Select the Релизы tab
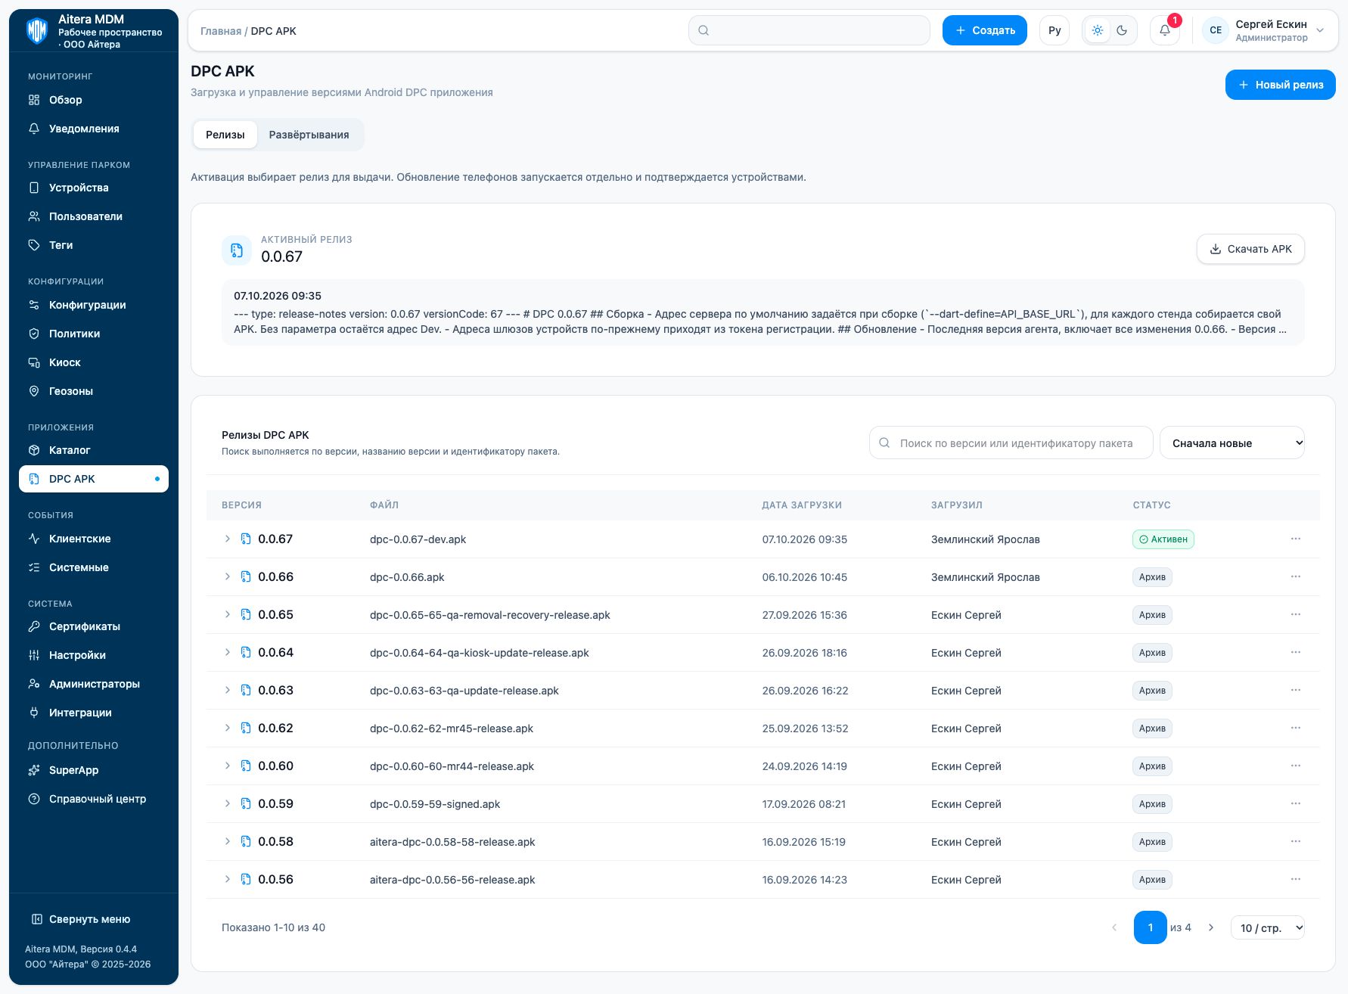 (x=225, y=135)
